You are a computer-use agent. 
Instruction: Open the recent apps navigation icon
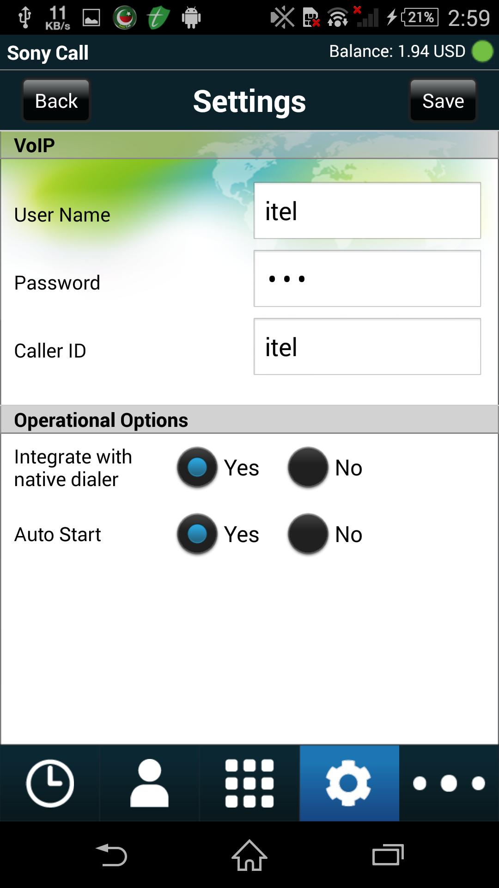[x=388, y=855]
